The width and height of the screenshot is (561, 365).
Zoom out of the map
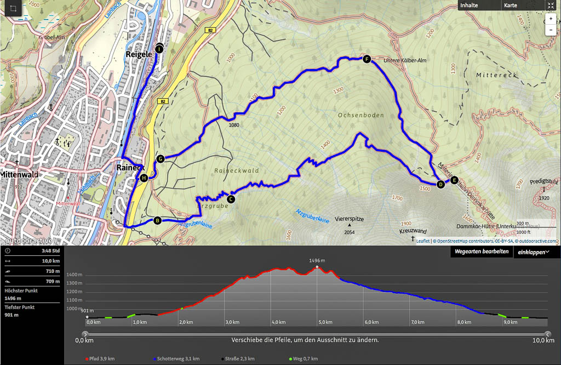click(551, 30)
